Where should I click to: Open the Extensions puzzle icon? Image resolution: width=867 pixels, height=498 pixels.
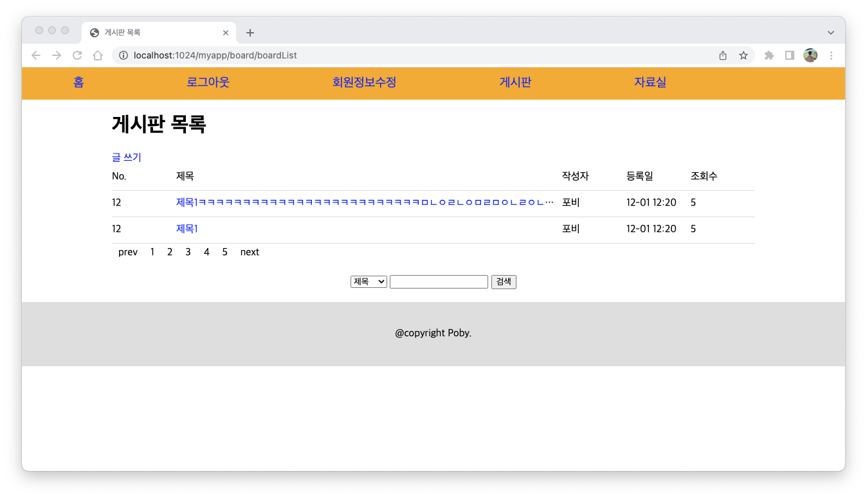(769, 55)
